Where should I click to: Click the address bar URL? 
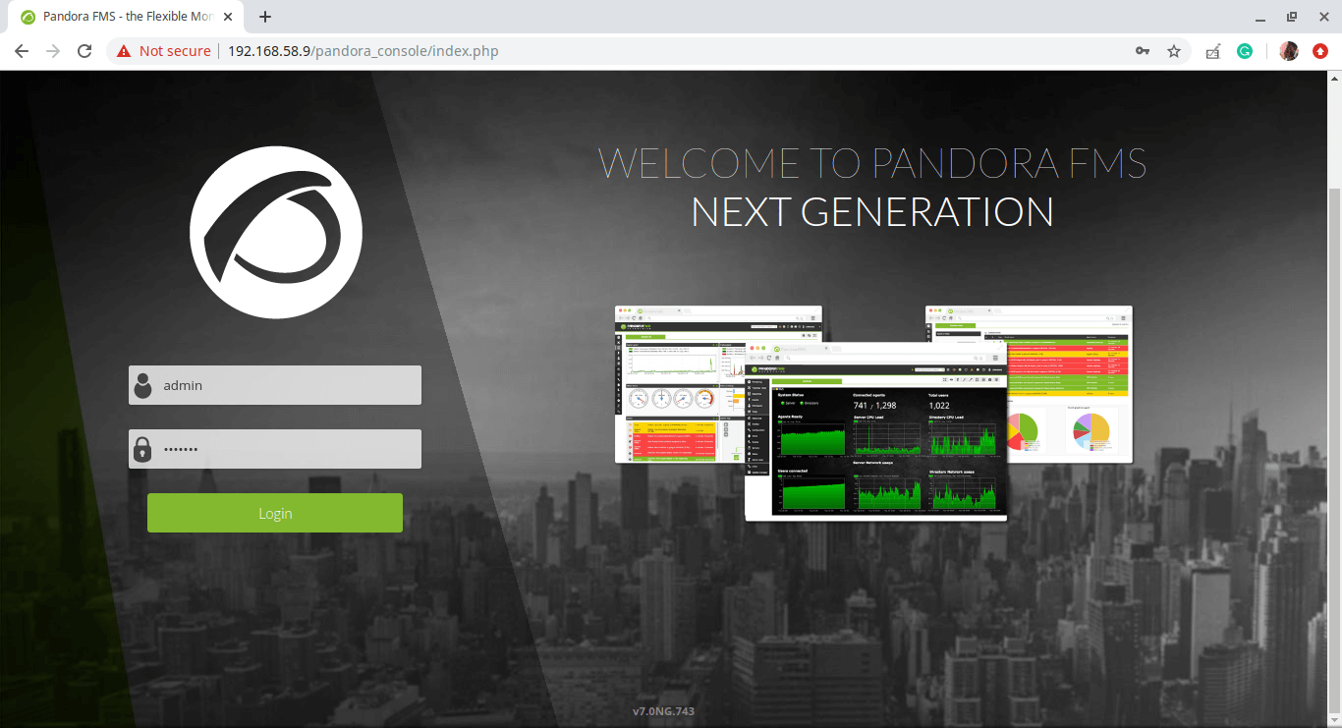tap(363, 51)
